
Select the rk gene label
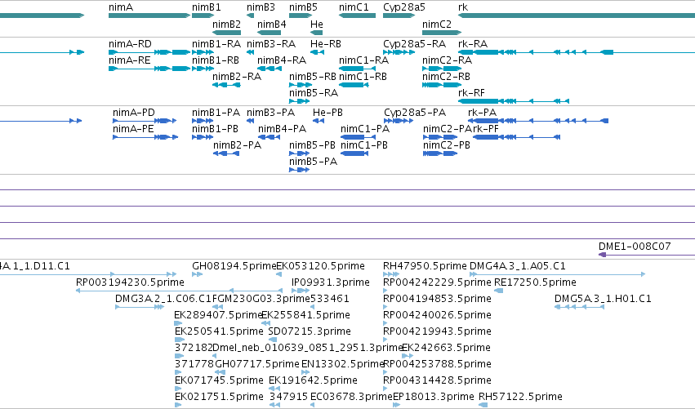[463, 7]
